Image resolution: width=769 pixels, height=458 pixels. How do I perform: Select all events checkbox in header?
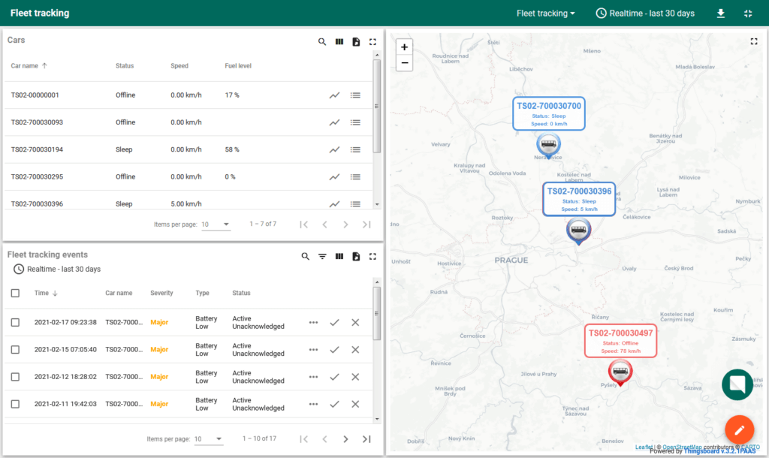pyautogui.click(x=15, y=293)
